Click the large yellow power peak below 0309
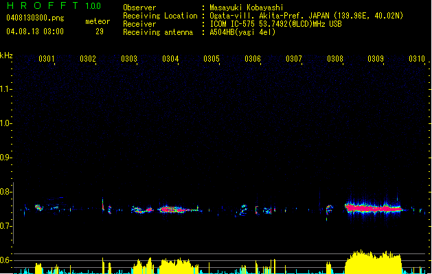432x274 pixels. (x=373, y=262)
